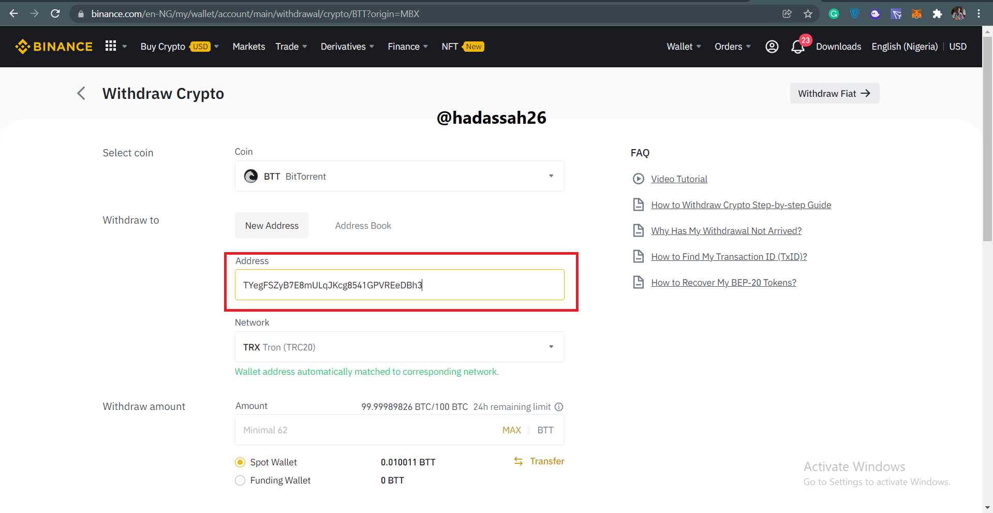Share this page via share icon
The width and height of the screenshot is (993, 513).
point(787,14)
